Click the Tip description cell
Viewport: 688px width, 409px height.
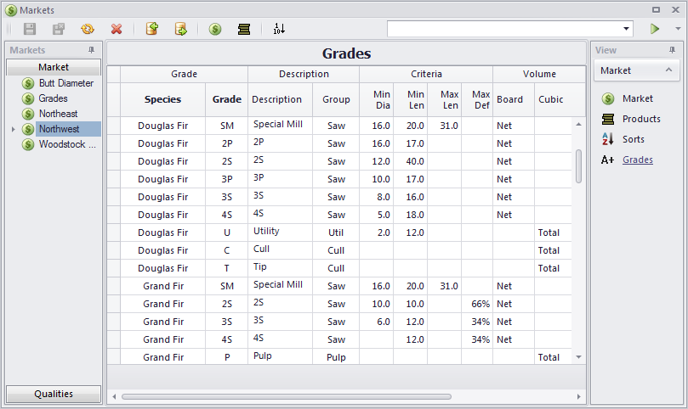280,268
